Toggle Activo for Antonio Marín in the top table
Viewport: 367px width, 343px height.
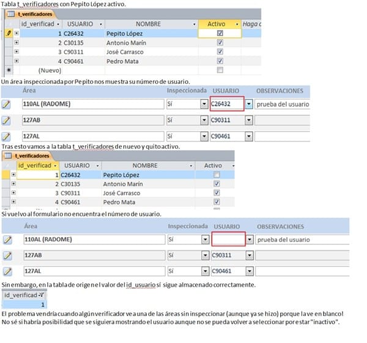pyautogui.click(x=220, y=42)
